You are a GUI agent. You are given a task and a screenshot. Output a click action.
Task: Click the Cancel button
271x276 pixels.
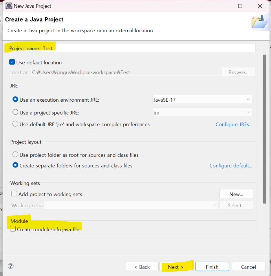point(248,267)
